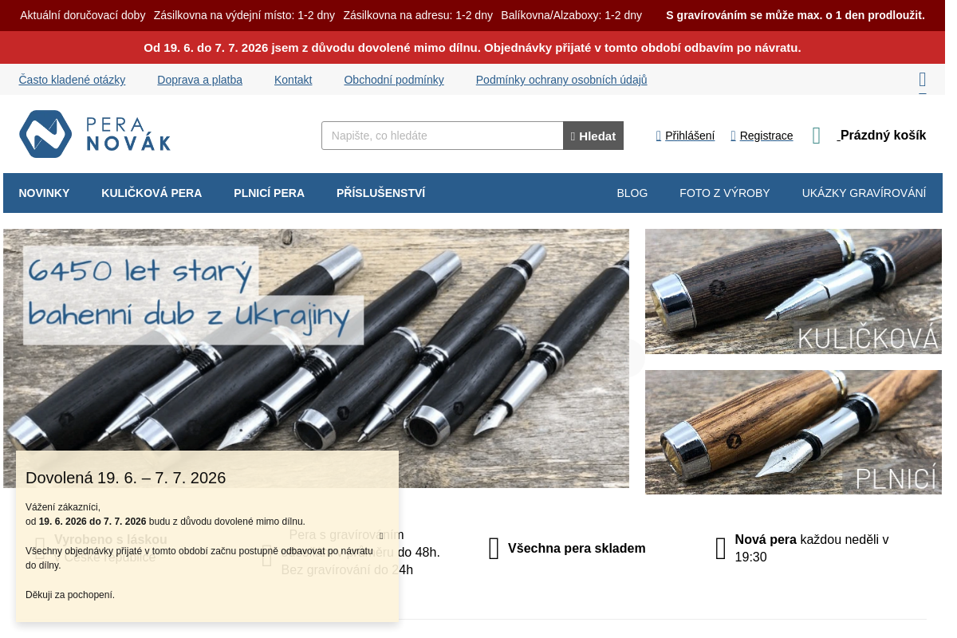Viewport: 957px width, 638px height.
Task: Click the Pera Novák logo
Action: click(x=95, y=134)
